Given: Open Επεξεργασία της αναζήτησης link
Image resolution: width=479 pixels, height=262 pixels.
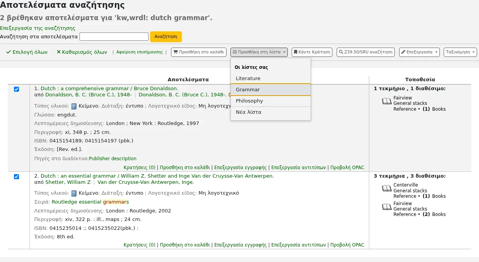Looking at the screenshot, I should coord(38,28).
